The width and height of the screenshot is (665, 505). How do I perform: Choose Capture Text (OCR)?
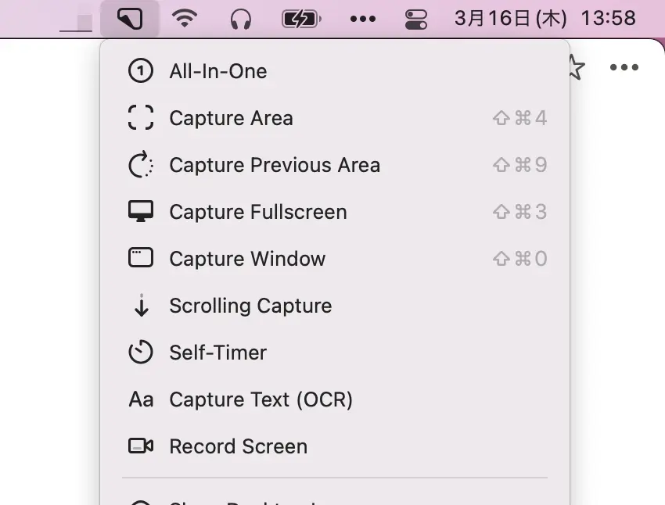[335, 399]
